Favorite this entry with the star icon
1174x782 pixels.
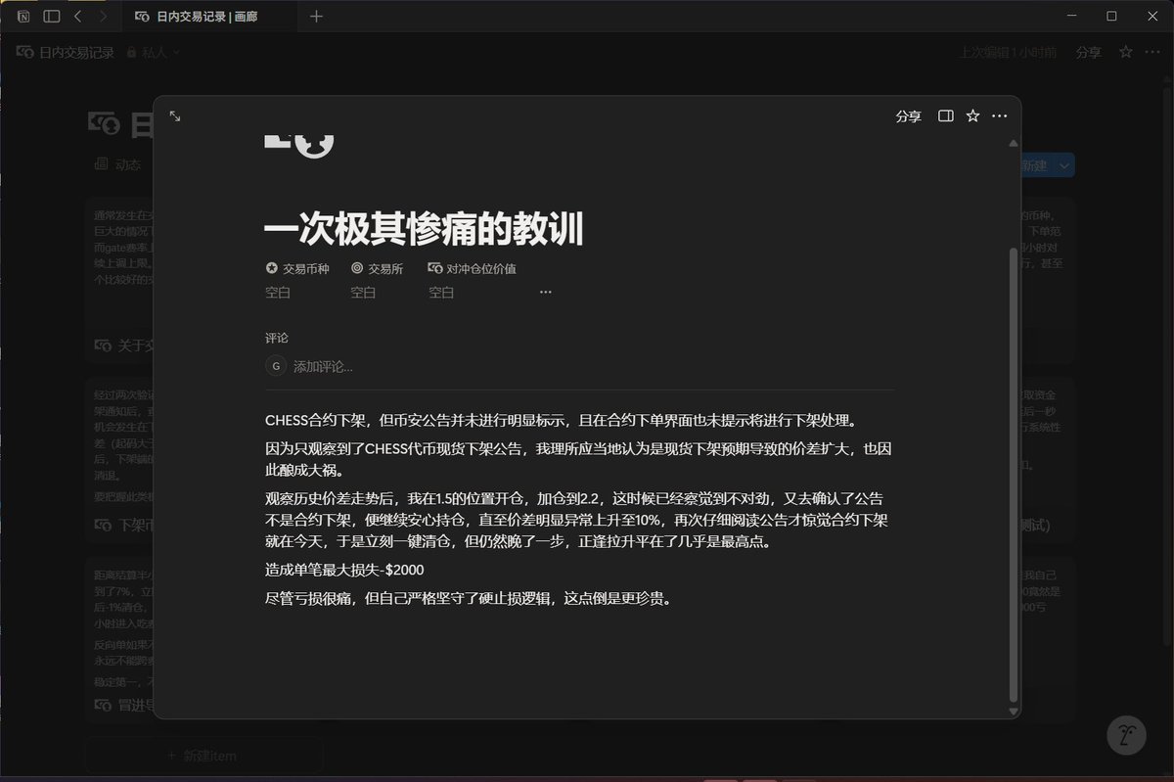coord(972,115)
